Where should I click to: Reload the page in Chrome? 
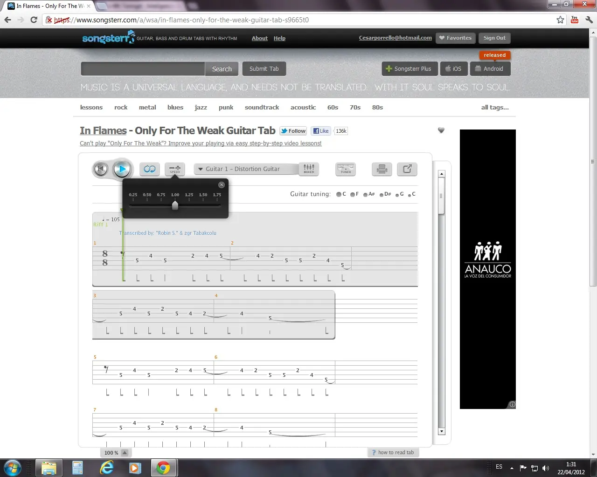(34, 20)
